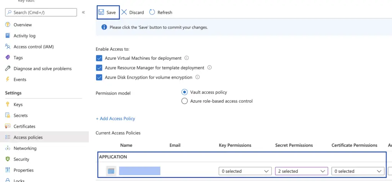Viewport: 392px width, 182px height.
Task: Select Azure role-based access control radio
Action: coord(185,101)
